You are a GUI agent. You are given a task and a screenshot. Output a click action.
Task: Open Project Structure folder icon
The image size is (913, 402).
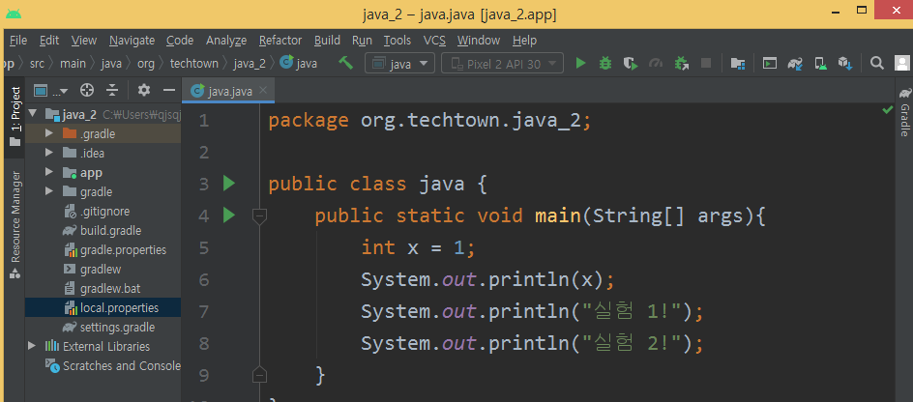[x=738, y=63]
